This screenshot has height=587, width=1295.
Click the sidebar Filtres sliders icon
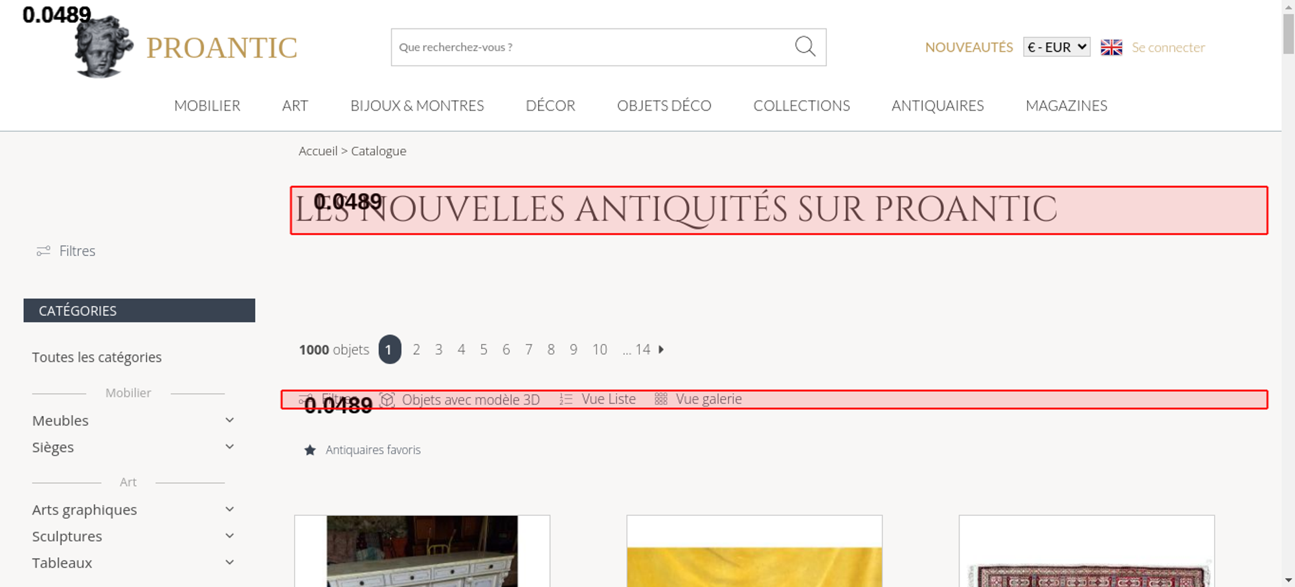(43, 251)
